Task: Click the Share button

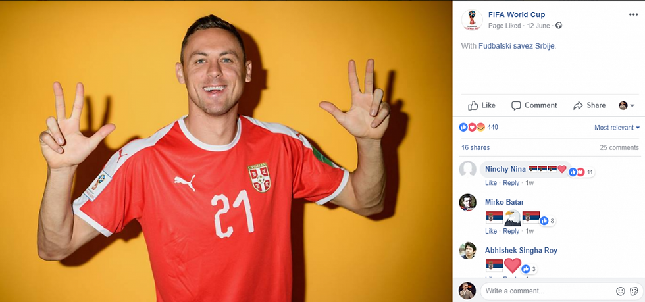Action: pos(589,105)
